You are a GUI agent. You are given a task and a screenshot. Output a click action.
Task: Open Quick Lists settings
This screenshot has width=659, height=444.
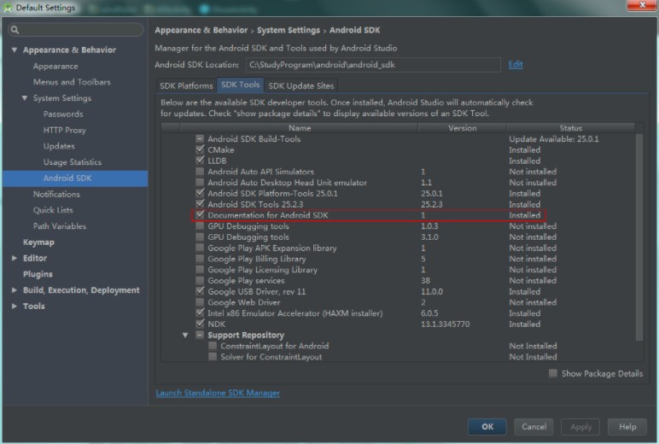point(53,210)
